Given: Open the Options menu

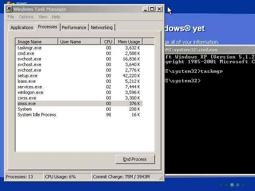Looking at the screenshot, I should point(26,17).
